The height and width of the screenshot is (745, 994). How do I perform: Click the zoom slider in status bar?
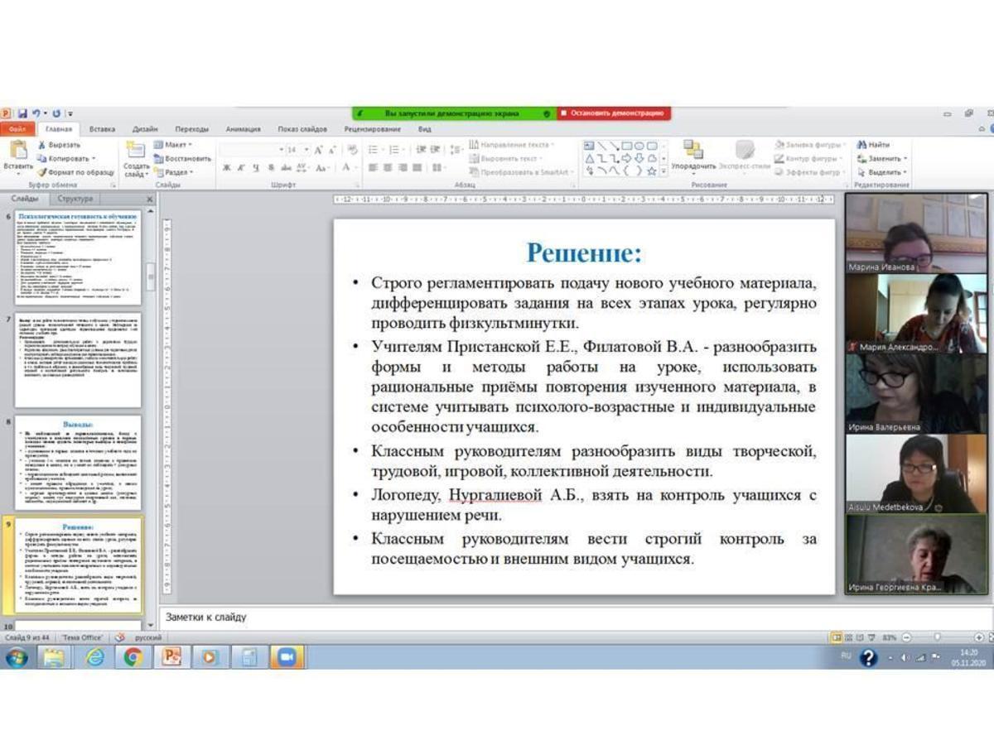pyautogui.click(x=937, y=637)
